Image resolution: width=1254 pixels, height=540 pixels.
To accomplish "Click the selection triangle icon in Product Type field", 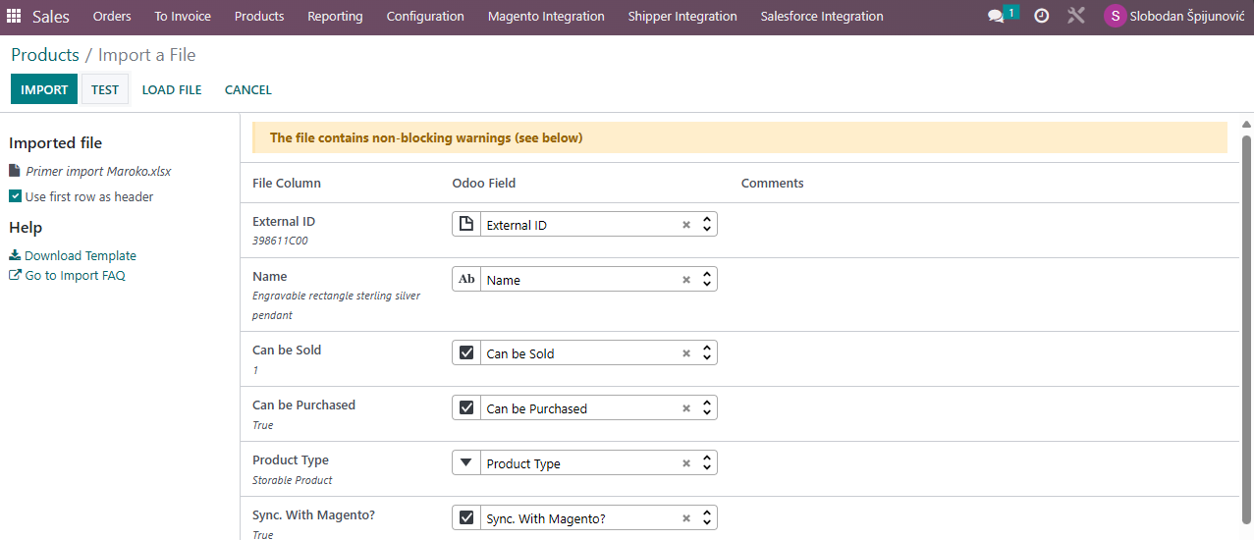I will click(x=466, y=462).
